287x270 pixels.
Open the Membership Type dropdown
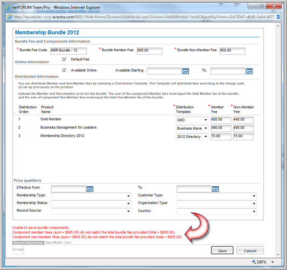click(91, 196)
